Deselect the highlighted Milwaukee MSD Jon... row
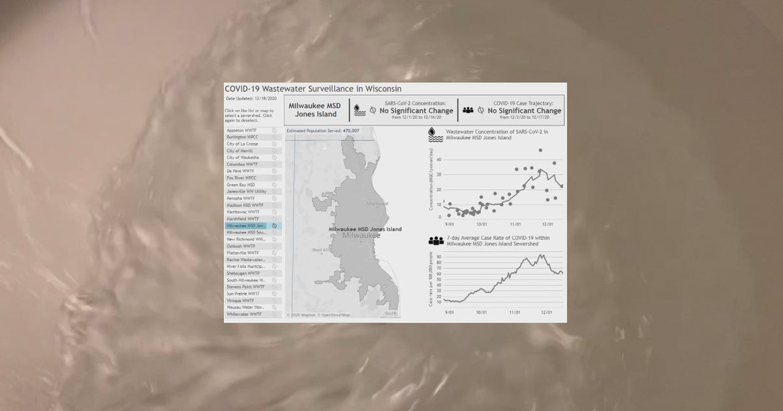Image resolution: width=783 pixels, height=411 pixels. pyautogui.click(x=253, y=226)
